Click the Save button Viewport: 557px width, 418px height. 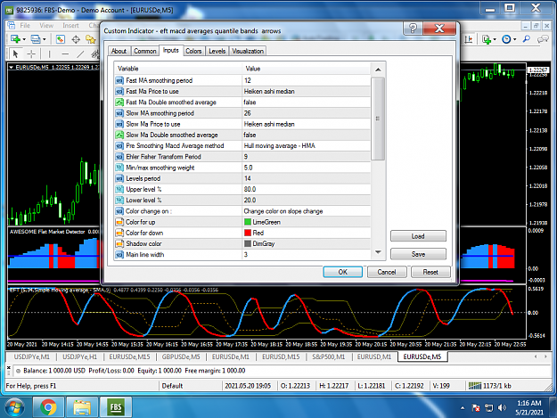[418, 254]
